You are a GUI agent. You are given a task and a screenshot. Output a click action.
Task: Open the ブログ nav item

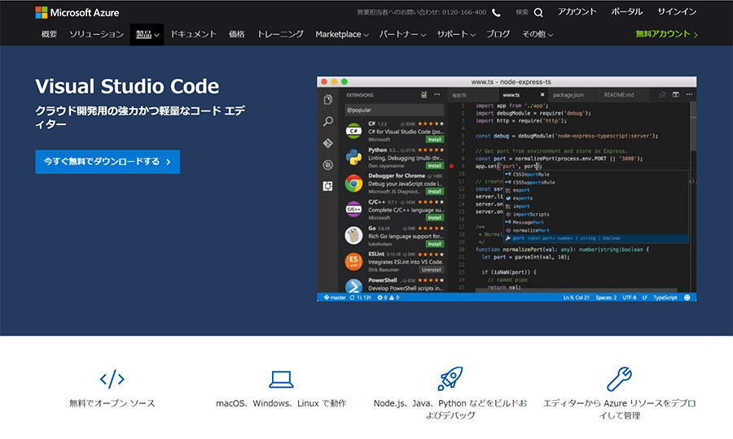(x=498, y=34)
